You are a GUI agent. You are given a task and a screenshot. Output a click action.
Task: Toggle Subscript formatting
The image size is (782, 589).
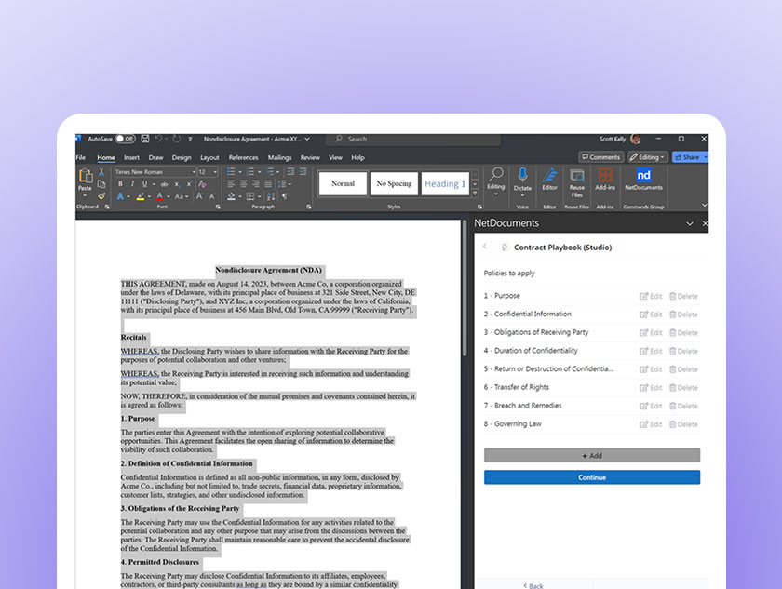tap(177, 184)
